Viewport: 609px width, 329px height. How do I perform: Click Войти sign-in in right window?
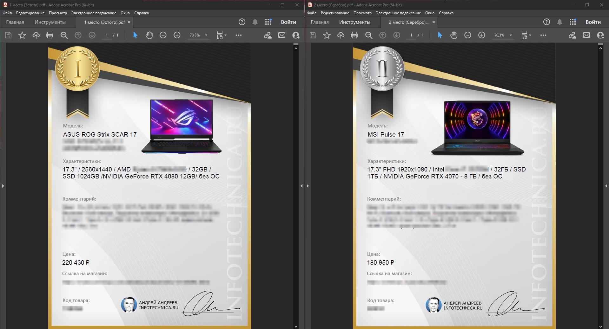[x=593, y=22]
